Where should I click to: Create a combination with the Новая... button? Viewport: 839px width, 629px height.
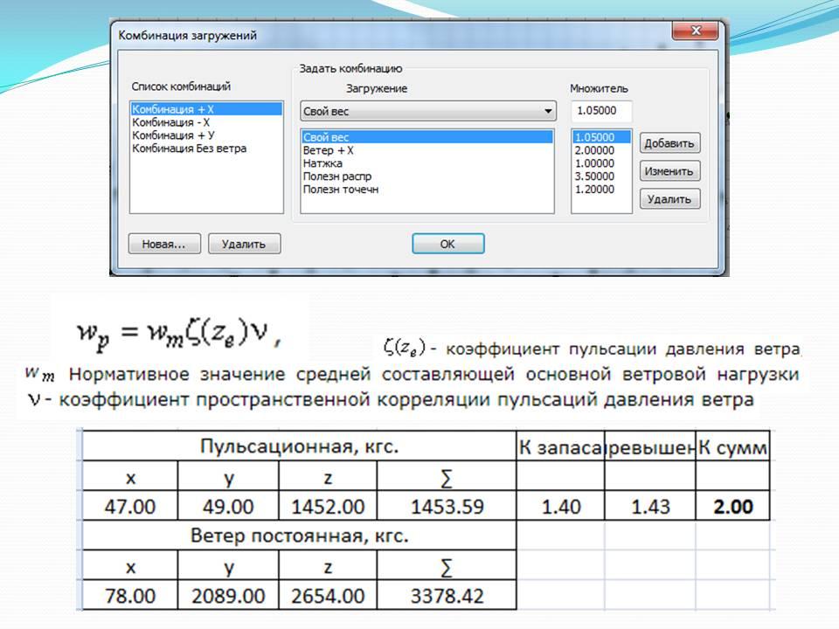[164, 244]
